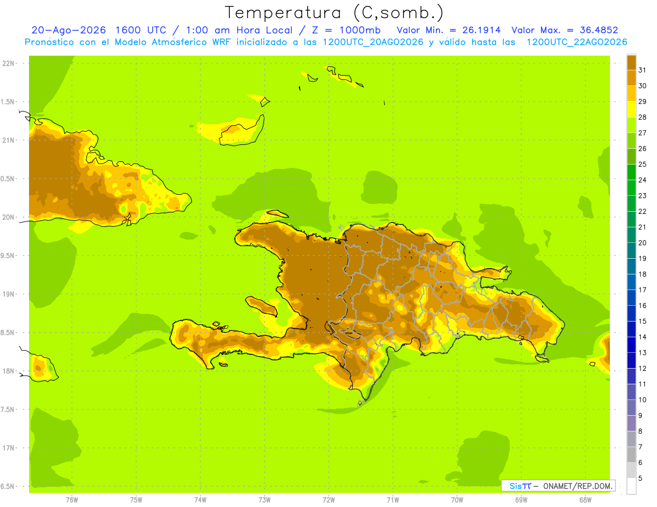Click the '73W' longitude label
The width and height of the screenshot is (657, 507).
click(264, 499)
